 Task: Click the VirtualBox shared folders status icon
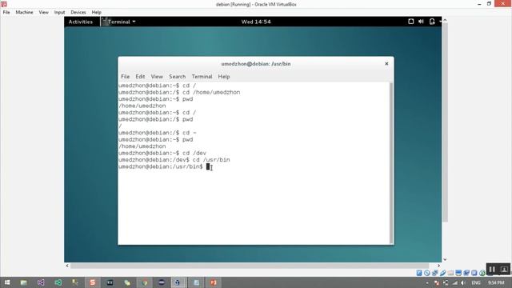click(450, 273)
